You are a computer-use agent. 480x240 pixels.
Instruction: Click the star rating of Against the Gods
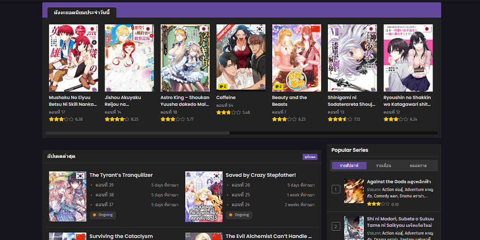pos(378,204)
